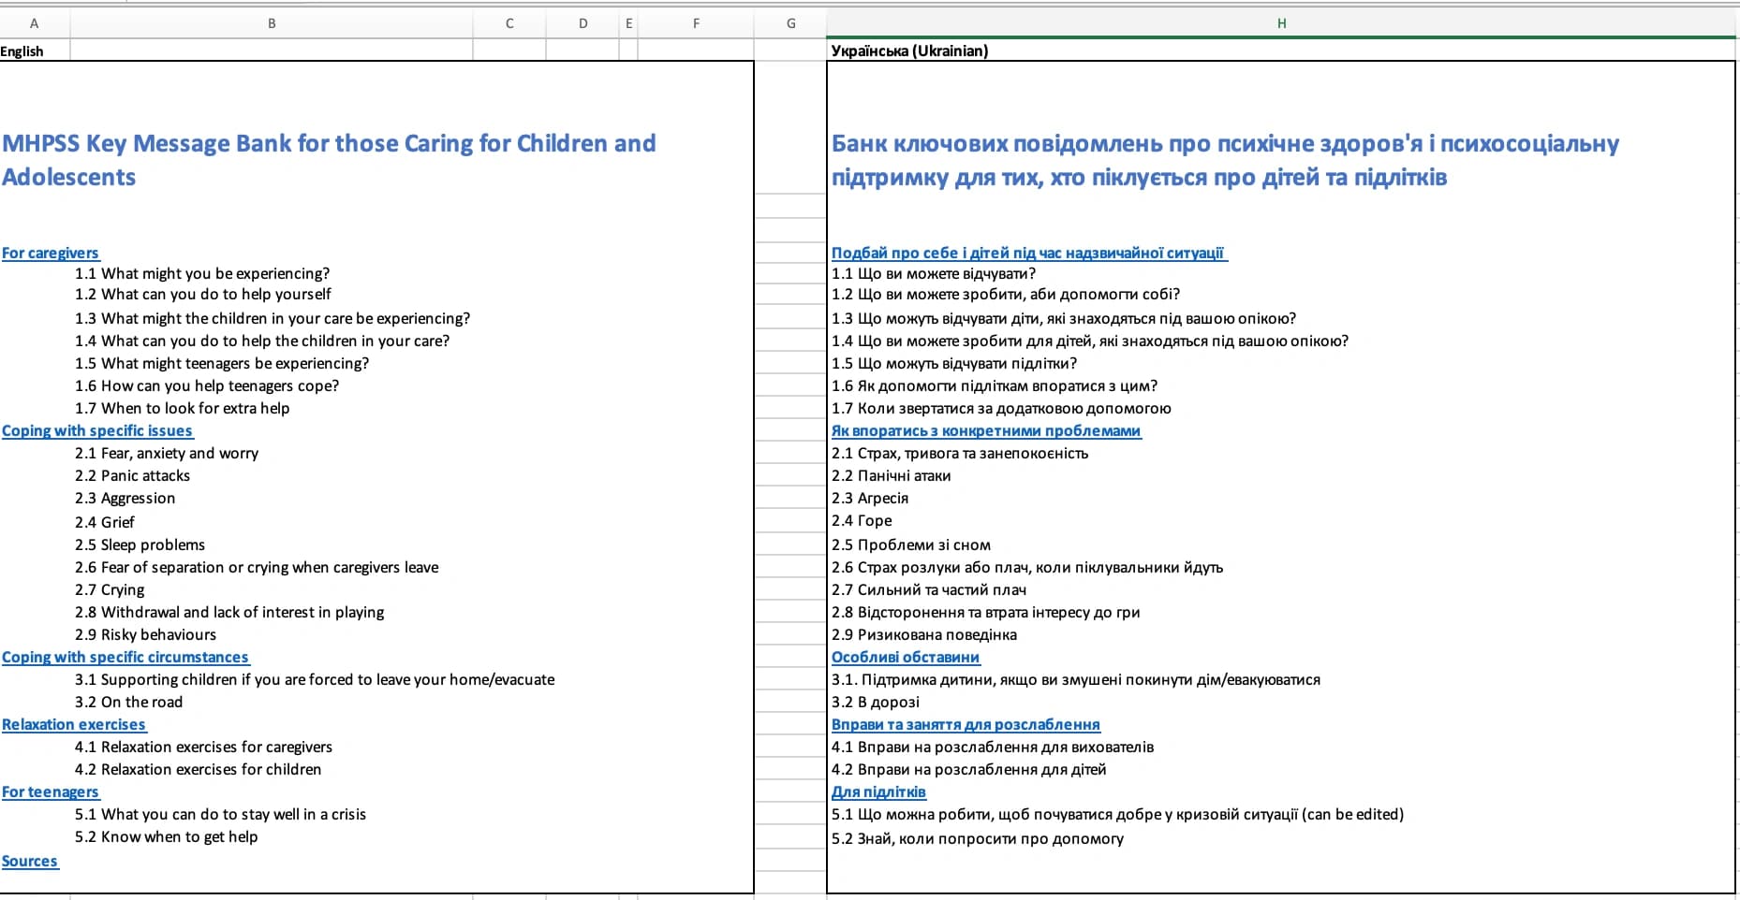
Task: Follow the 'Особливі обставини' link
Action: (906, 657)
